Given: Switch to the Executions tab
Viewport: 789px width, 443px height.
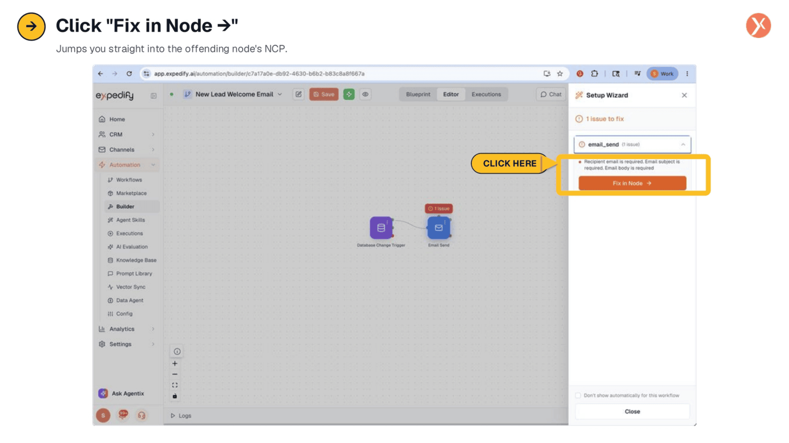Looking at the screenshot, I should [x=486, y=94].
